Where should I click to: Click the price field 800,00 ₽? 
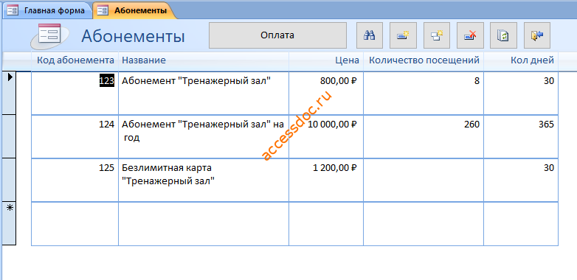pyautogui.click(x=326, y=94)
